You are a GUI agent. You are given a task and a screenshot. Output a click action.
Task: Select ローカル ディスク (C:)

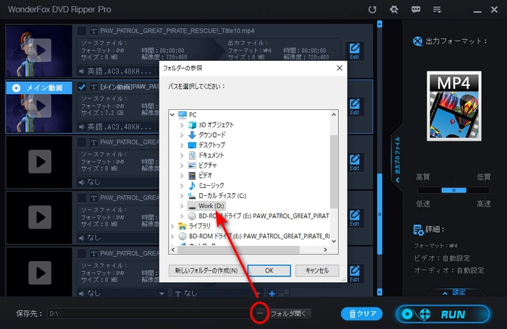222,196
